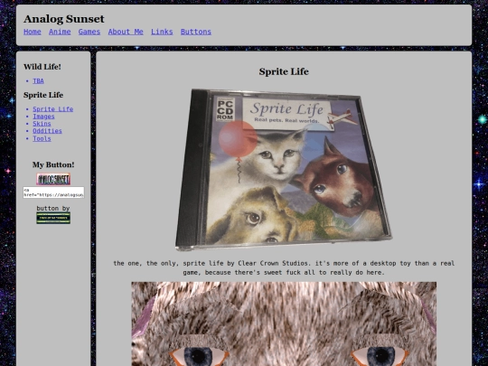Click the Sprite Life page heading
The image size is (488, 366).
tap(284, 71)
